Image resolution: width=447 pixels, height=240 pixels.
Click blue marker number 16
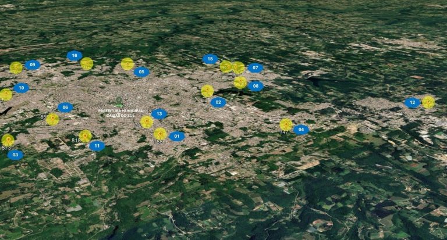74,56
